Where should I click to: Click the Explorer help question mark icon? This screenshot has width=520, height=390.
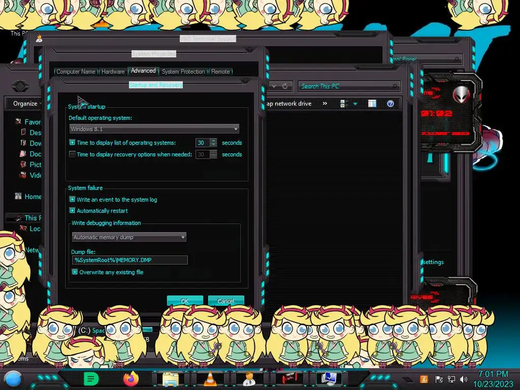(391, 104)
